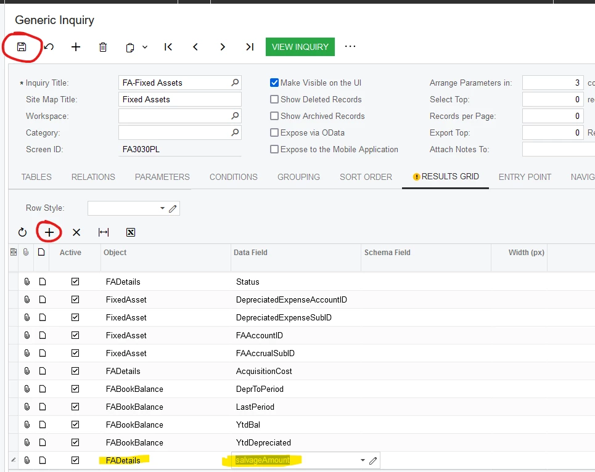Fit grid columns to screen width
This screenshot has height=472, width=595.
[x=103, y=232]
